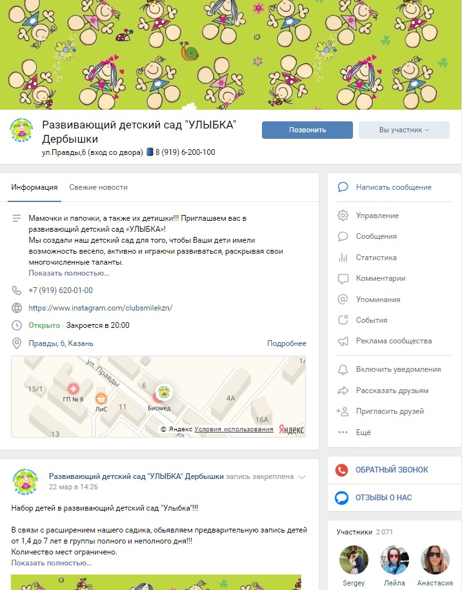Select the Пригласить друзей add-person icon

point(343,411)
